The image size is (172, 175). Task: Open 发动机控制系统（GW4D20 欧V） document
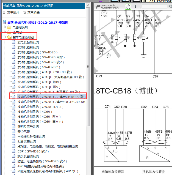pos(41,62)
